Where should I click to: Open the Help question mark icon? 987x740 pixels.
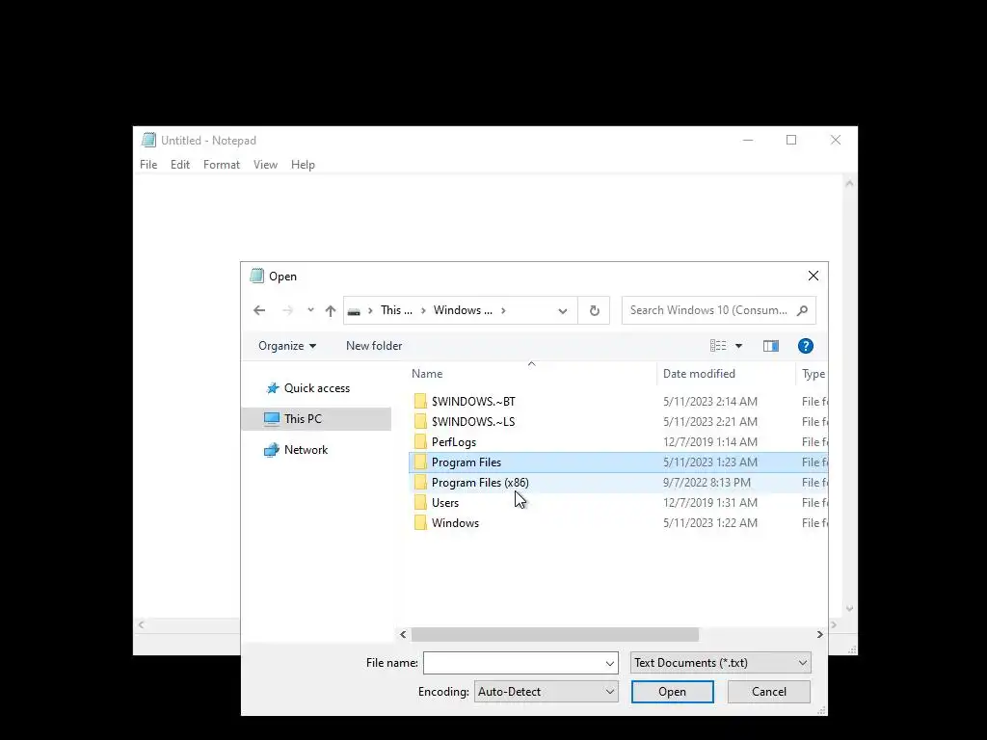(x=806, y=346)
